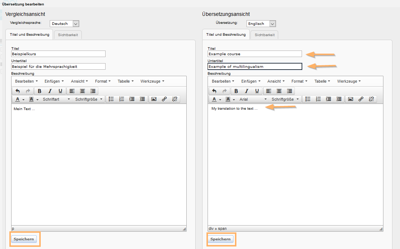Image resolution: width=400 pixels, height=249 pixels.
Task: Click Speichern under the comparison editor
Action: click(24, 239)
